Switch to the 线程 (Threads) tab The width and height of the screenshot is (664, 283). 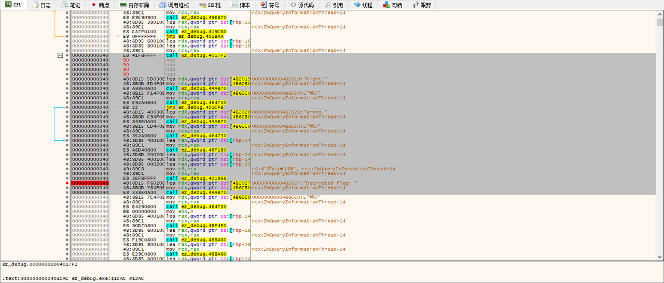tap(363, 5)
